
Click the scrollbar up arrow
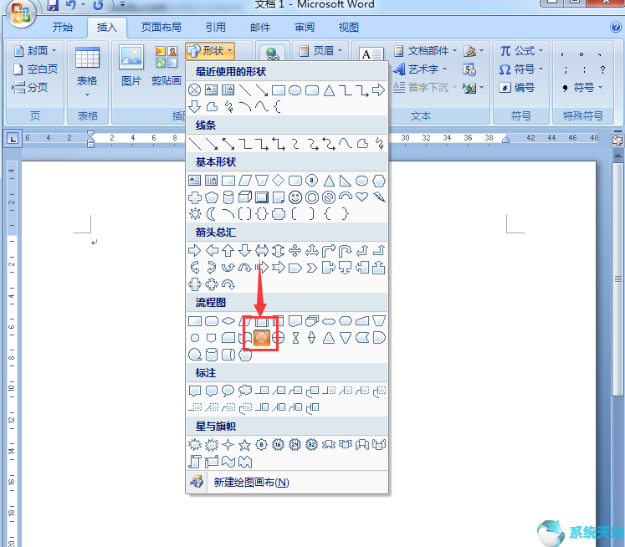pos(617,155)
